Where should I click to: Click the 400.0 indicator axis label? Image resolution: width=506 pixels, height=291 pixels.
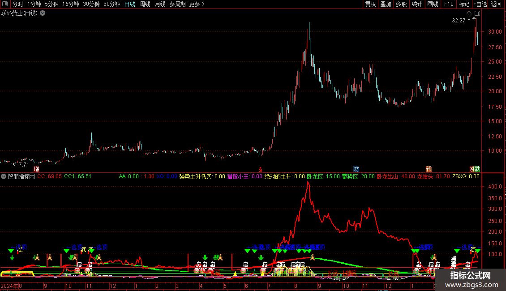click(x=495, y=187)
